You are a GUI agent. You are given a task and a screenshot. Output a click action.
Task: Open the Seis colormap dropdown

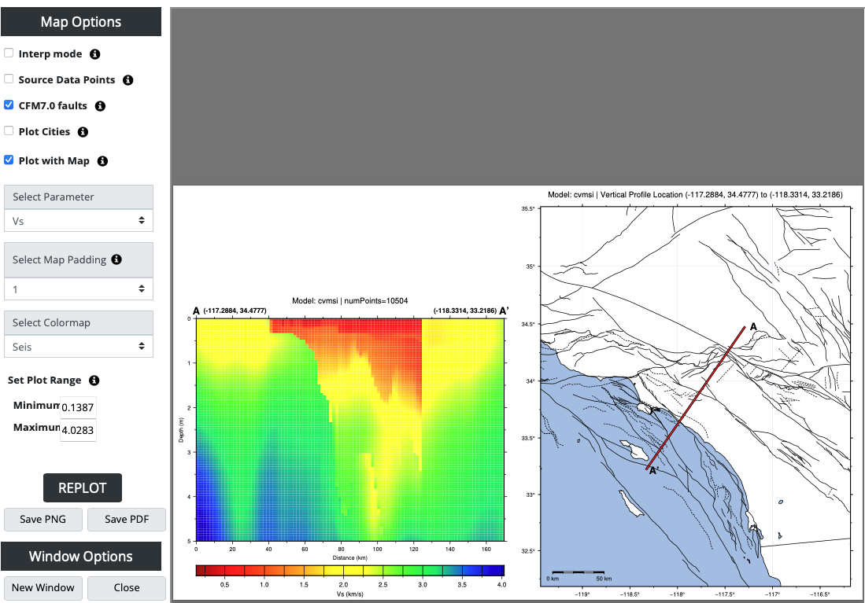click(x=79, y=346)
